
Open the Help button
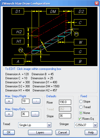pos(91,132)
